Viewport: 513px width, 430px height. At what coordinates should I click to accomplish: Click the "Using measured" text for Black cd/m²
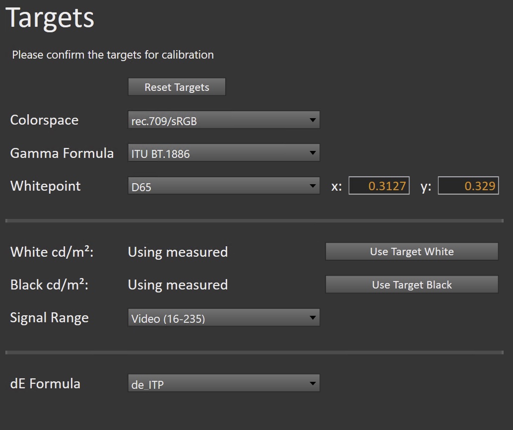[x=178, y=285]
